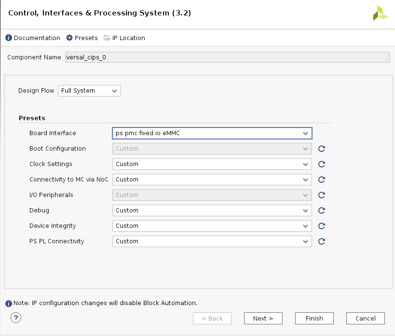This screenshot has height=336, width=395.
Task: Cancel the CIPS configuration dialog
Action: [x=365, y=319]
